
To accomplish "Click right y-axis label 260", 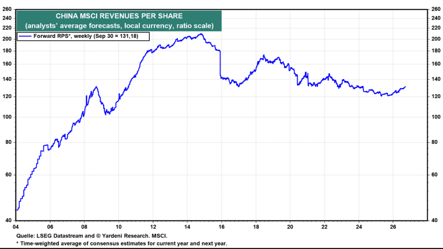I will (x=436, y=9).
